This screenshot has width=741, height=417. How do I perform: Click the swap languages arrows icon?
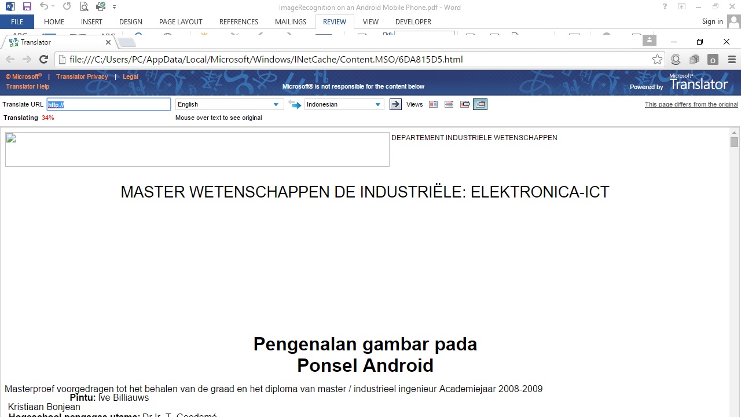295,104
